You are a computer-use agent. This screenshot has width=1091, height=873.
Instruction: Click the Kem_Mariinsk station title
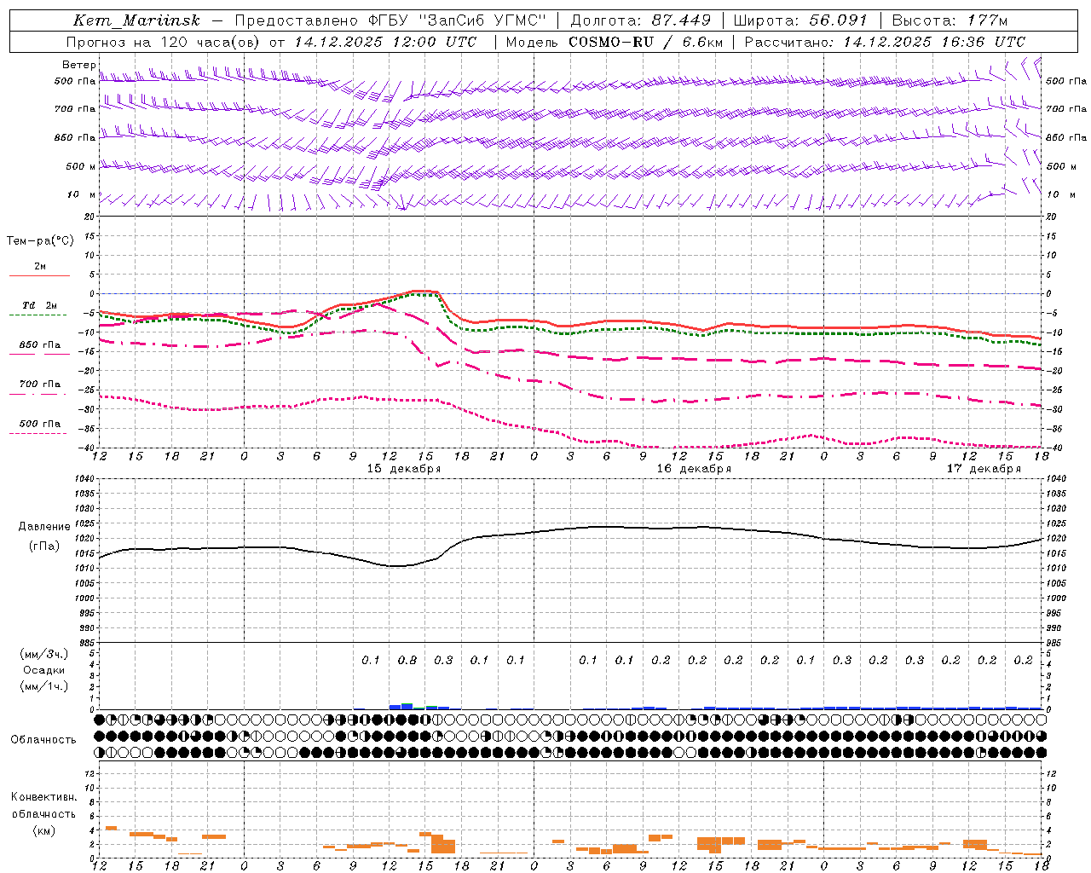pyautogui.click(x=136, y=20)
